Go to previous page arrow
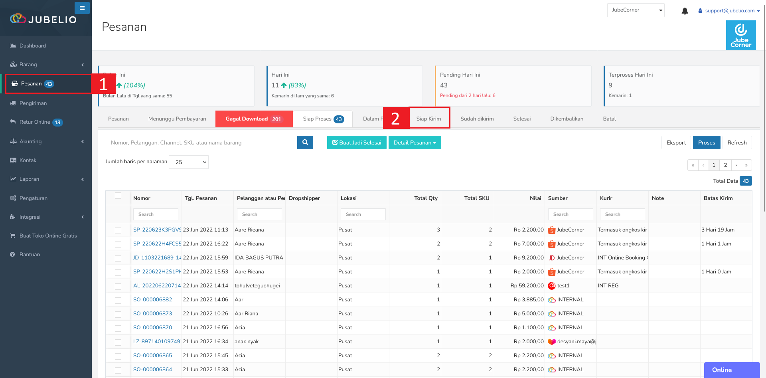The height and width of the screenshot is (378, 766). pos(703,165)
